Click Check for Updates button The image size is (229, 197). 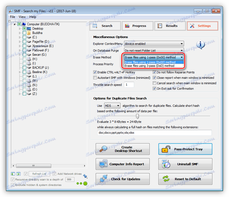coord(123,179)
